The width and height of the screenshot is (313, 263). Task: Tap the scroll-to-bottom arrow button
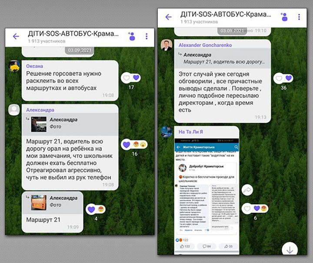[290, 250]
